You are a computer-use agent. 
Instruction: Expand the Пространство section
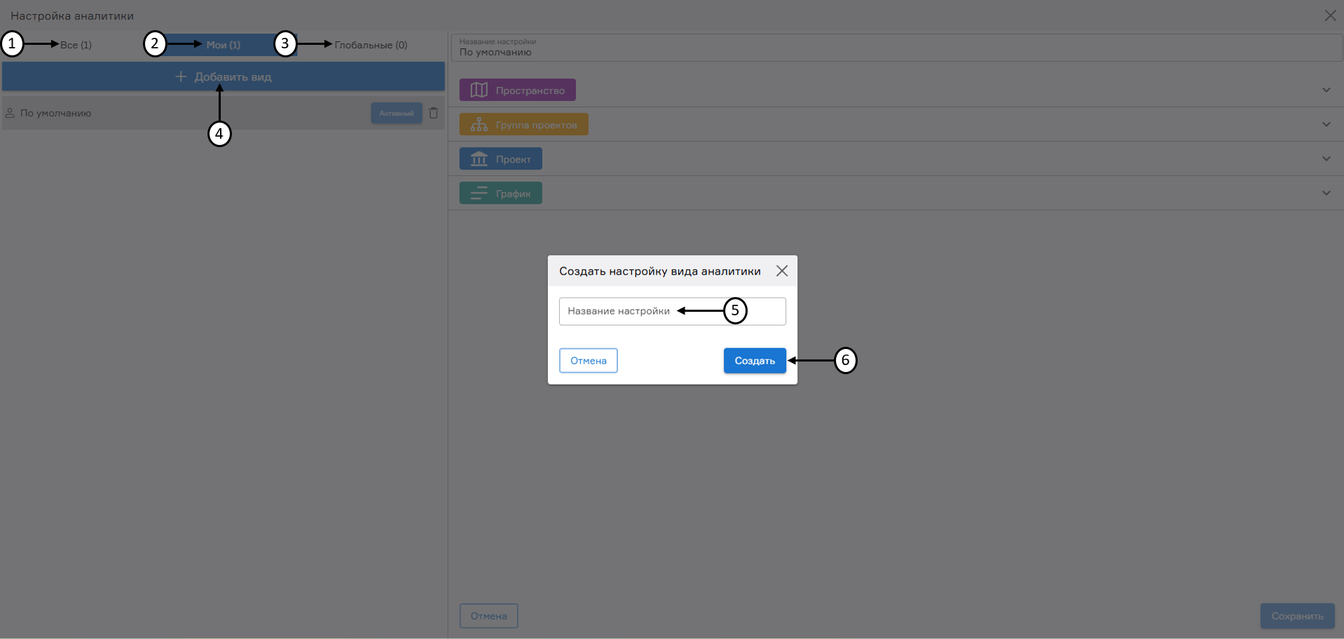pos(1326,90)
